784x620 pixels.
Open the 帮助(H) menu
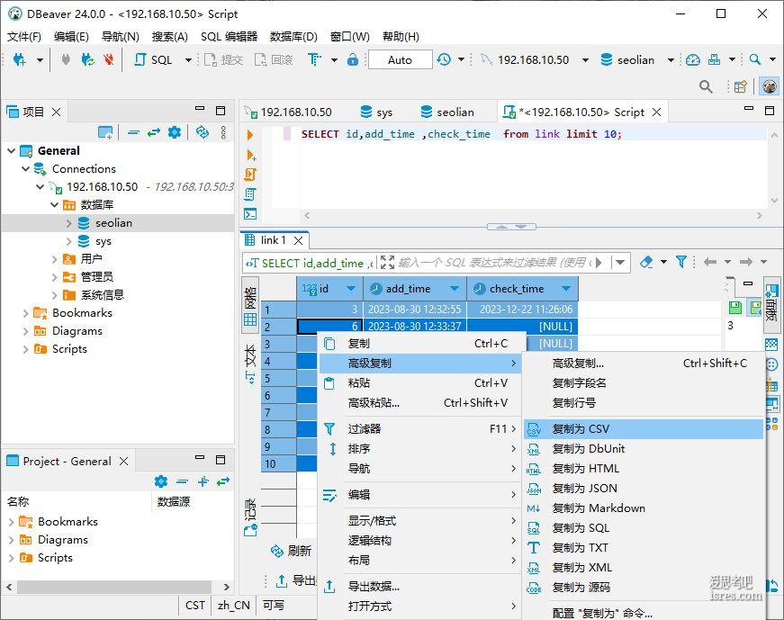tap(401, 37)
